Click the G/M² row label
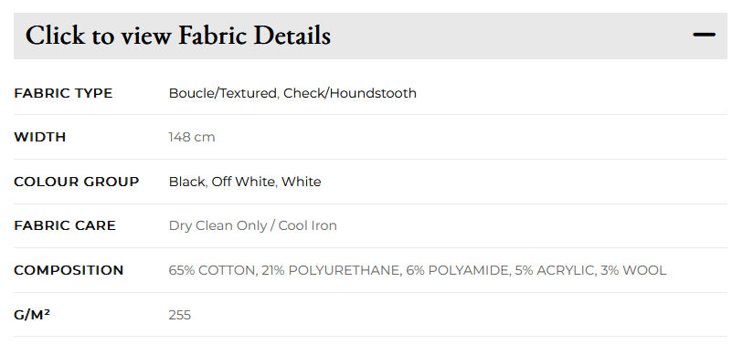The width and height of the screenshot is (743, 355). [32, 315]
